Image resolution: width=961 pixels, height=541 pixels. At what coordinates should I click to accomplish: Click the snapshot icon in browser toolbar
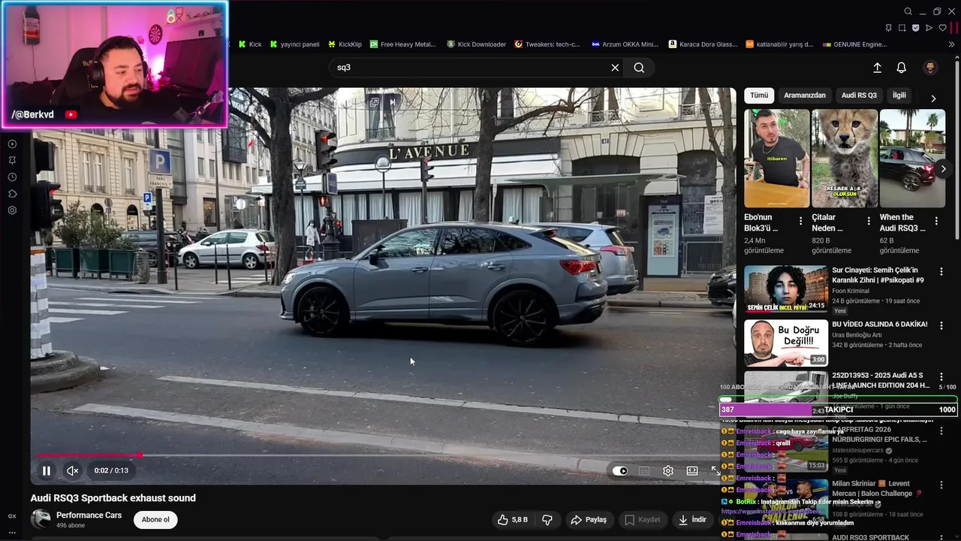902,28
